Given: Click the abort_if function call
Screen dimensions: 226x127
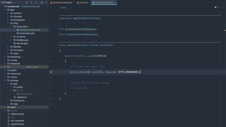Looking at the screenshot, I should [x=76, y=72].
